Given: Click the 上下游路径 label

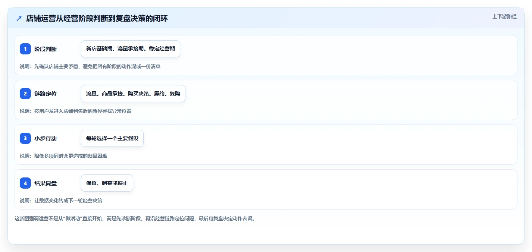Looking at the screenshot, I should pyautogui.click(x=504, y=16).
